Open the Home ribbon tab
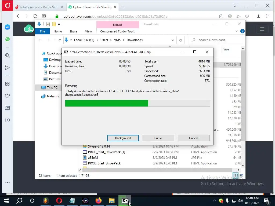 (58, 31)
